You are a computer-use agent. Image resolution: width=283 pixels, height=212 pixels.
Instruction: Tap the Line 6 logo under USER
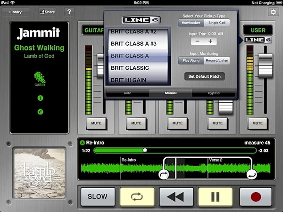tap(258, 40)
